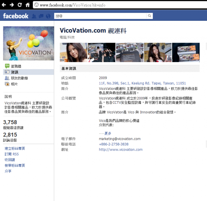Screen dimensions: 207x201
Task: Click the Keelung Rd. Taipei address link
Action: [142, 83]
